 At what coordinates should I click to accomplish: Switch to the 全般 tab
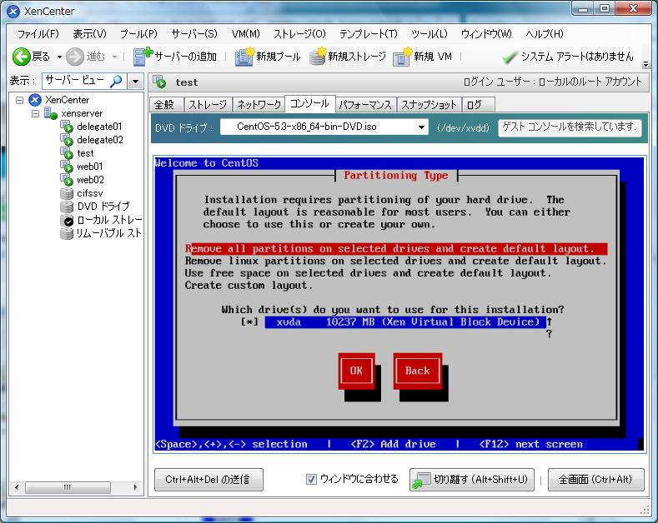166,104
